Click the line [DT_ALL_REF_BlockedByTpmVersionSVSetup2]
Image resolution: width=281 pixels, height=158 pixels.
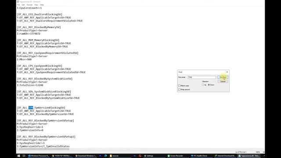point(46,136)
